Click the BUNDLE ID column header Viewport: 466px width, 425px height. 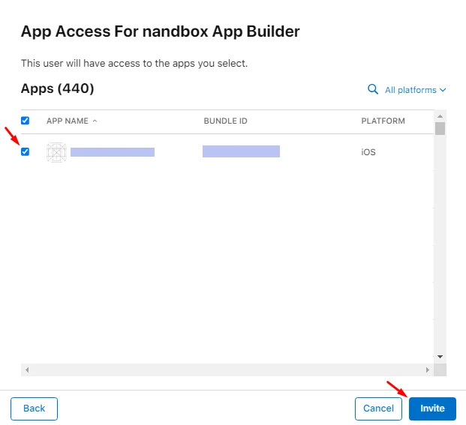pyautogui.click(x=225, y=121)
